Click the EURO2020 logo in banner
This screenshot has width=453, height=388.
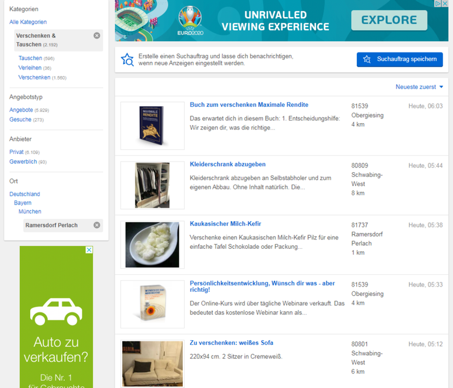pyautogui.click(x=190, y=20)
